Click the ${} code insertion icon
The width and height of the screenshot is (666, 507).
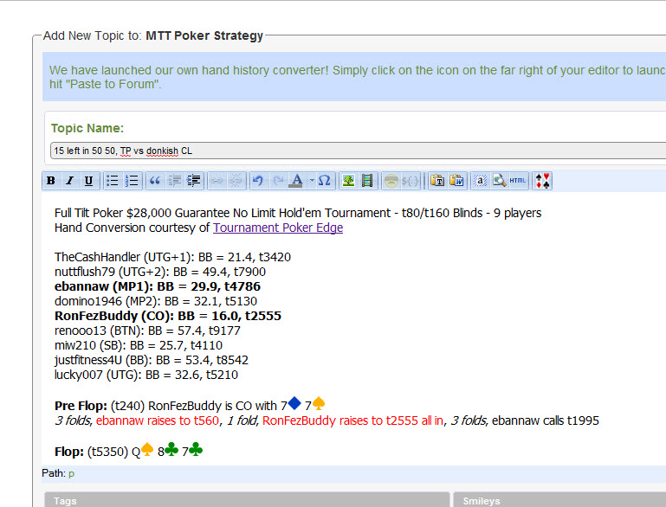point(411,181)
